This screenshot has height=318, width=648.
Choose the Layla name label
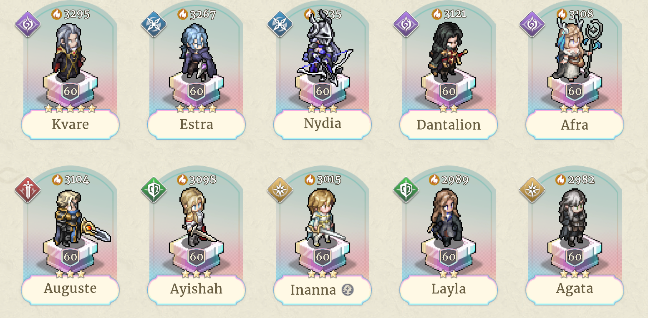[x=449, y=289]
